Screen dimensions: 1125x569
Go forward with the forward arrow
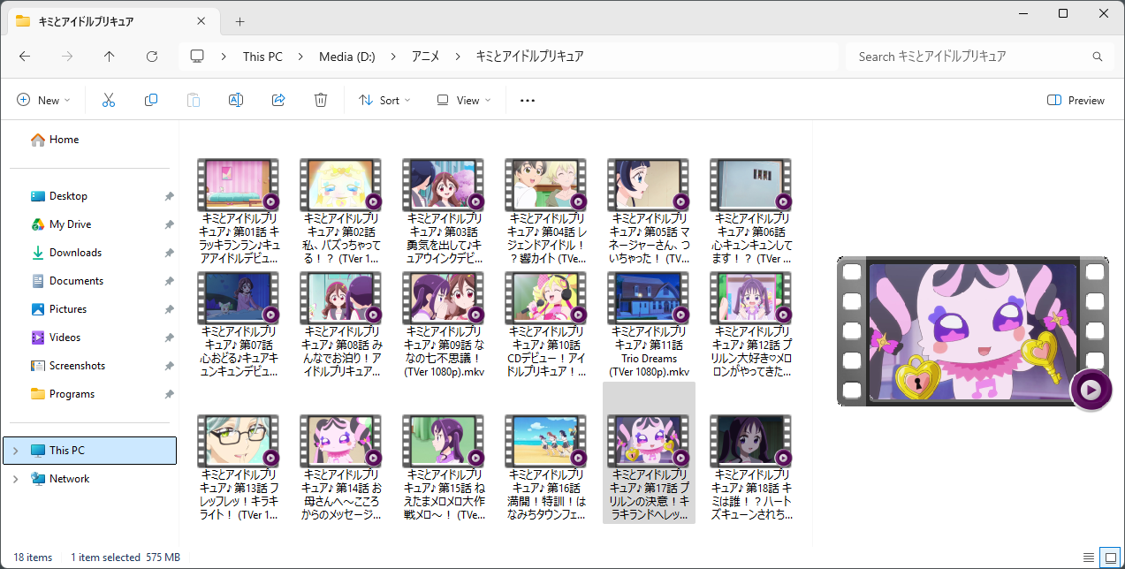point(67,56)
